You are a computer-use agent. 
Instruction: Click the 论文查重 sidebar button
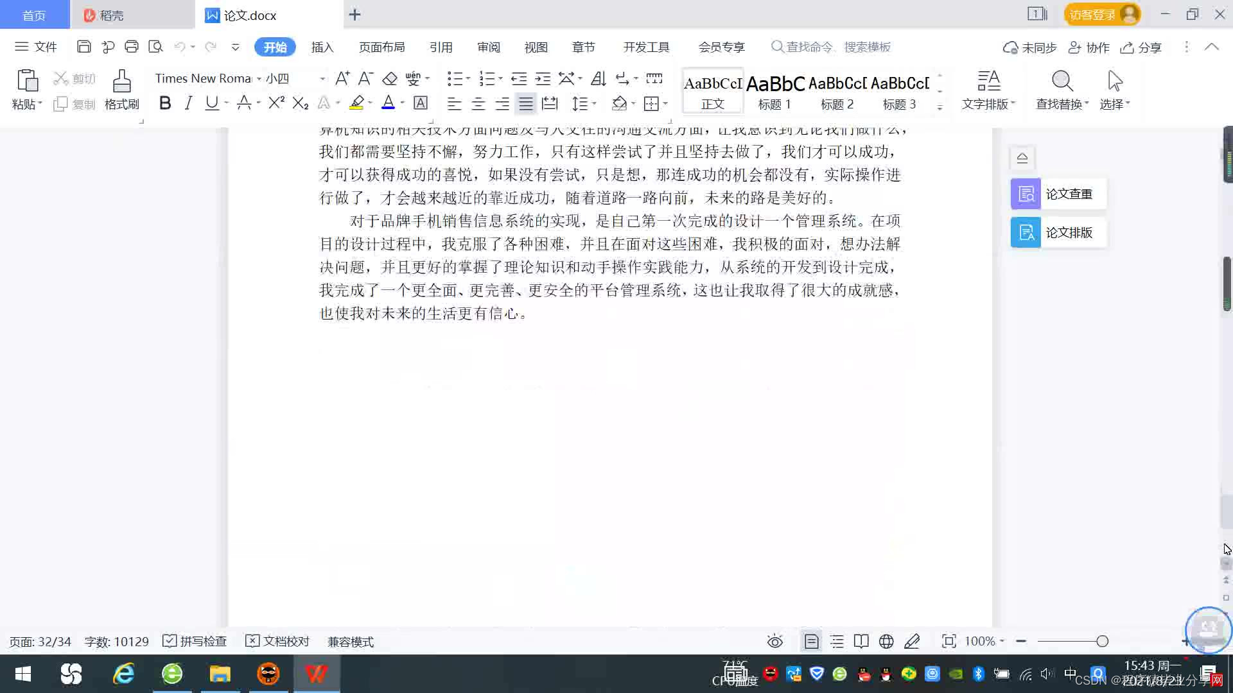(x=1058, y=194)
